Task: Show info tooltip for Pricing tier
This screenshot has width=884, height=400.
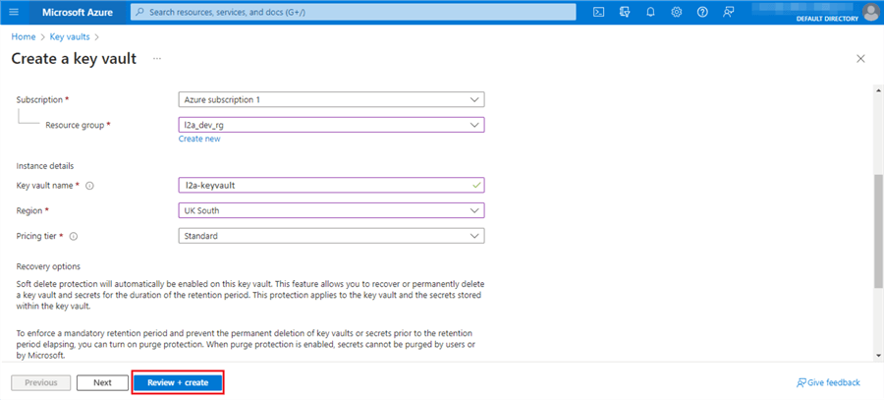Action: pyautogui.click(x=73, y=237)
